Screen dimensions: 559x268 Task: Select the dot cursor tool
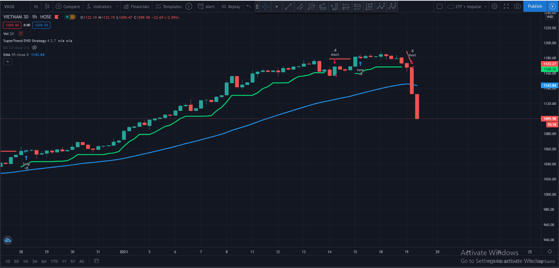tap(277, 6)
